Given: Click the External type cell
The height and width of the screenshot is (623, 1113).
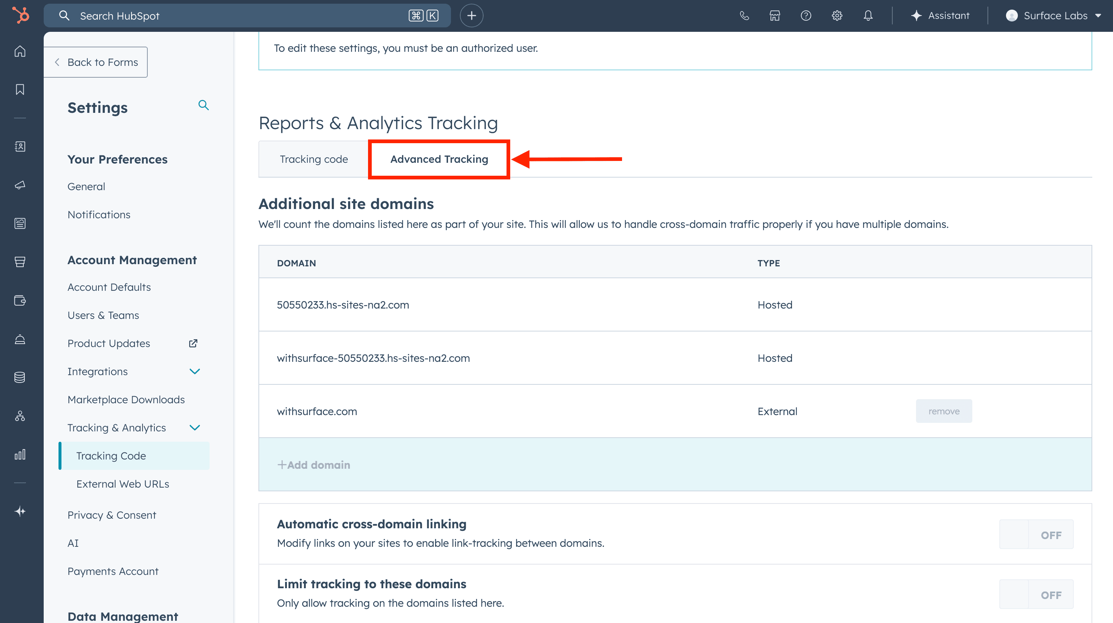Looking at the screenshot, I should pyautogui.click(x=777, y=411).
